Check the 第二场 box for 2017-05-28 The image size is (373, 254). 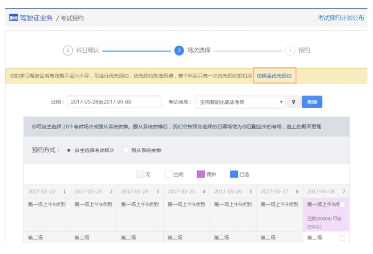coord(342,238)
